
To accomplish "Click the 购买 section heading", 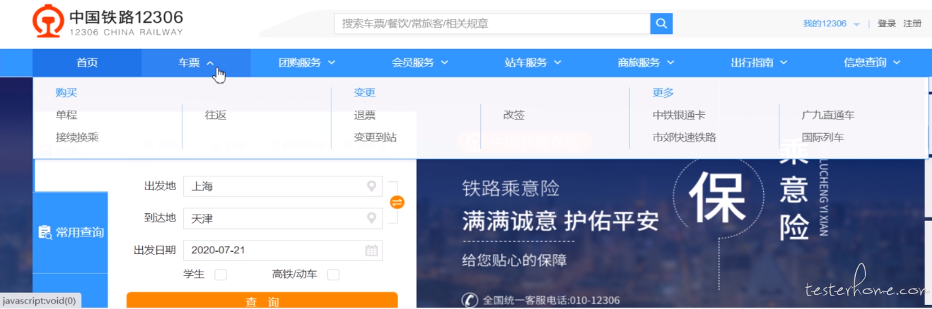I will pos(67,93).
